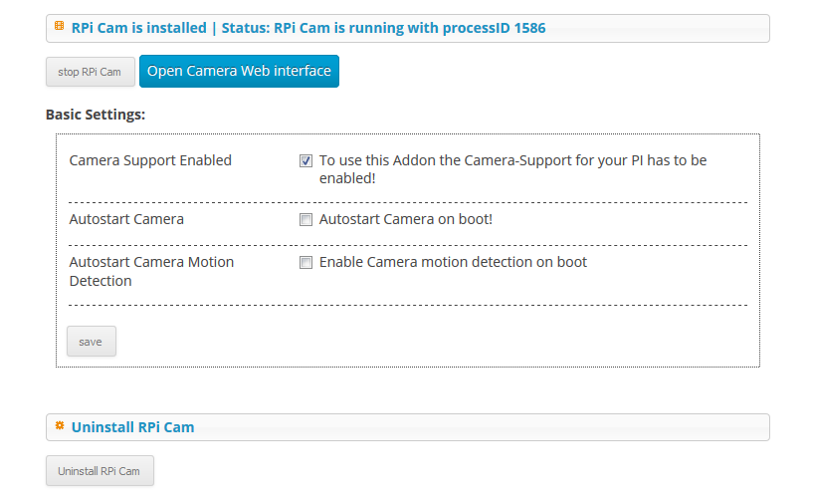The height and width of the screenshot is (498, 814).
Task: Stop the RPi Cam process
Action: [x=91, y=72]
